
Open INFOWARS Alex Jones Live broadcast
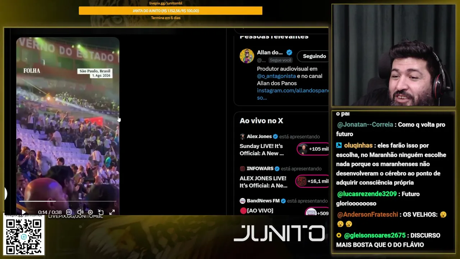pos(263,182)
